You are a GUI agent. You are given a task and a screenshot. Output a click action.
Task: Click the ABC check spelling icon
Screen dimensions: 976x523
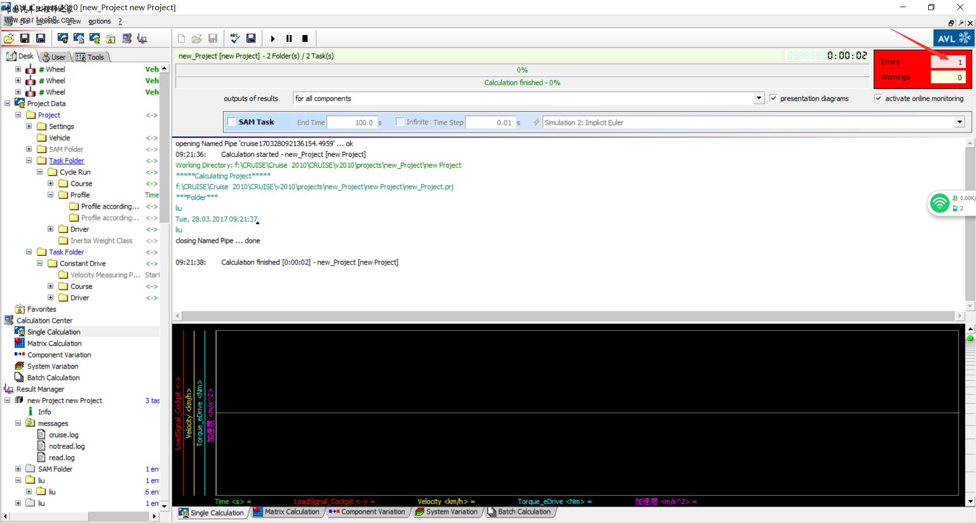coord(235,38)
